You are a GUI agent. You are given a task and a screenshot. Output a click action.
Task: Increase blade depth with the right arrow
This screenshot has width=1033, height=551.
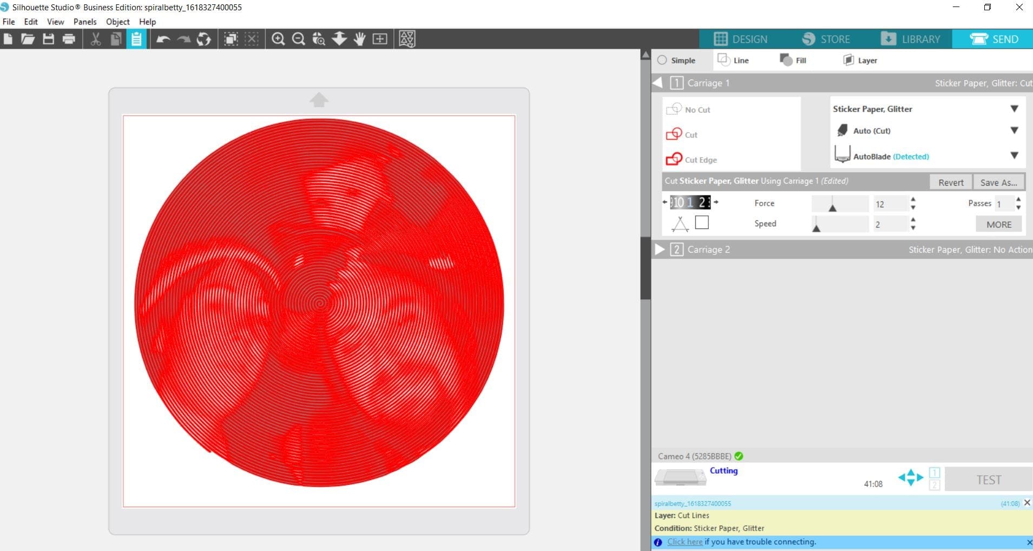click(716, 202)
